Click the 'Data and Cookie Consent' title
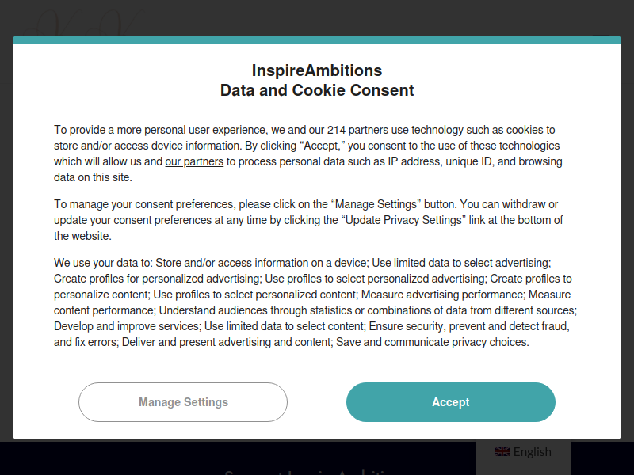Screen dimensions: 634x475 coord(317,90)
